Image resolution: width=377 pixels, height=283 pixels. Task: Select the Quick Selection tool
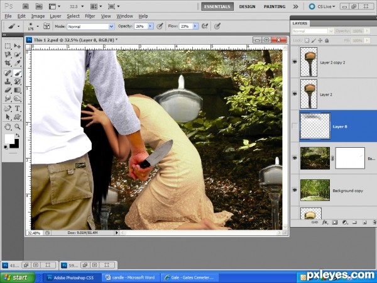tap(18, 55)
